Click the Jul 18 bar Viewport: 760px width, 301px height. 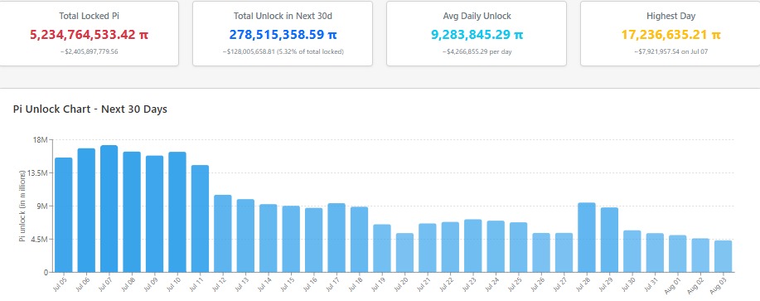point(360,240)
